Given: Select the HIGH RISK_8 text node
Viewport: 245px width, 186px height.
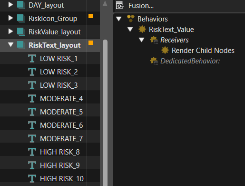Looking at the screenshot, I should click(x=60, y=152).
